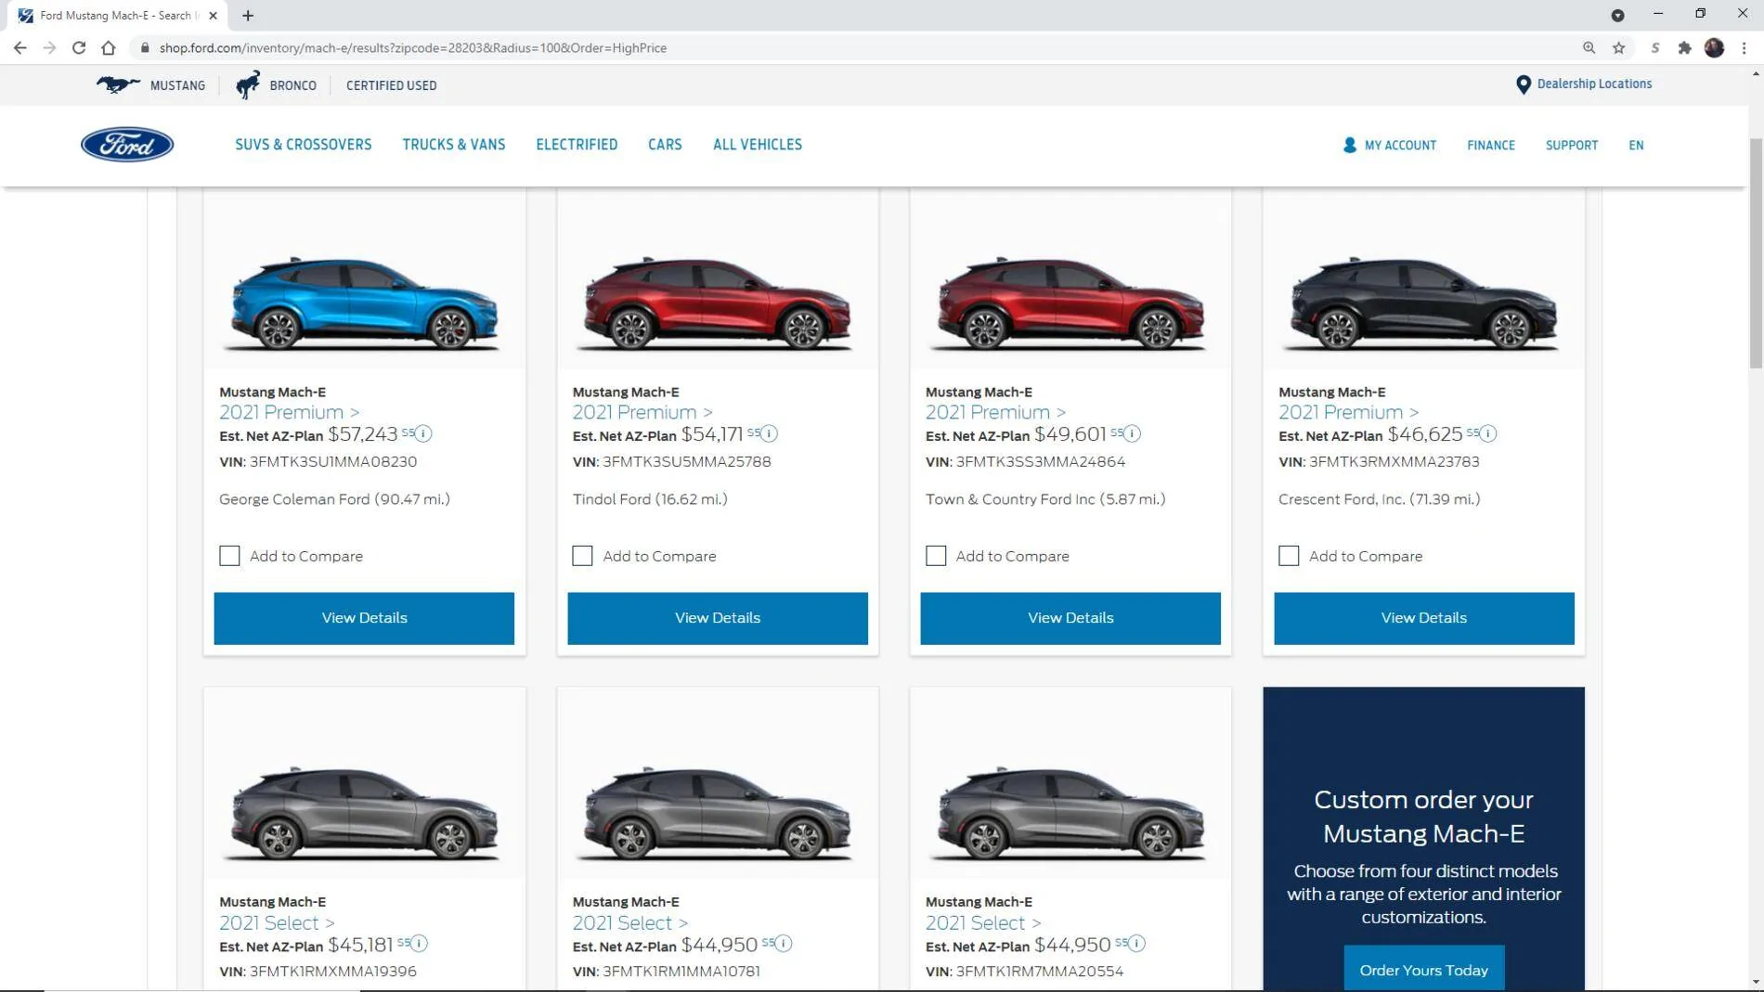Screen dimensions: 1764x992
Task: Open the Cars menu
Action: click(665, 145)
